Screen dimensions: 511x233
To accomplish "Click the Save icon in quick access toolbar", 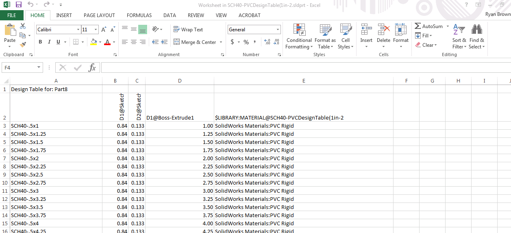I will coord(18,5).
